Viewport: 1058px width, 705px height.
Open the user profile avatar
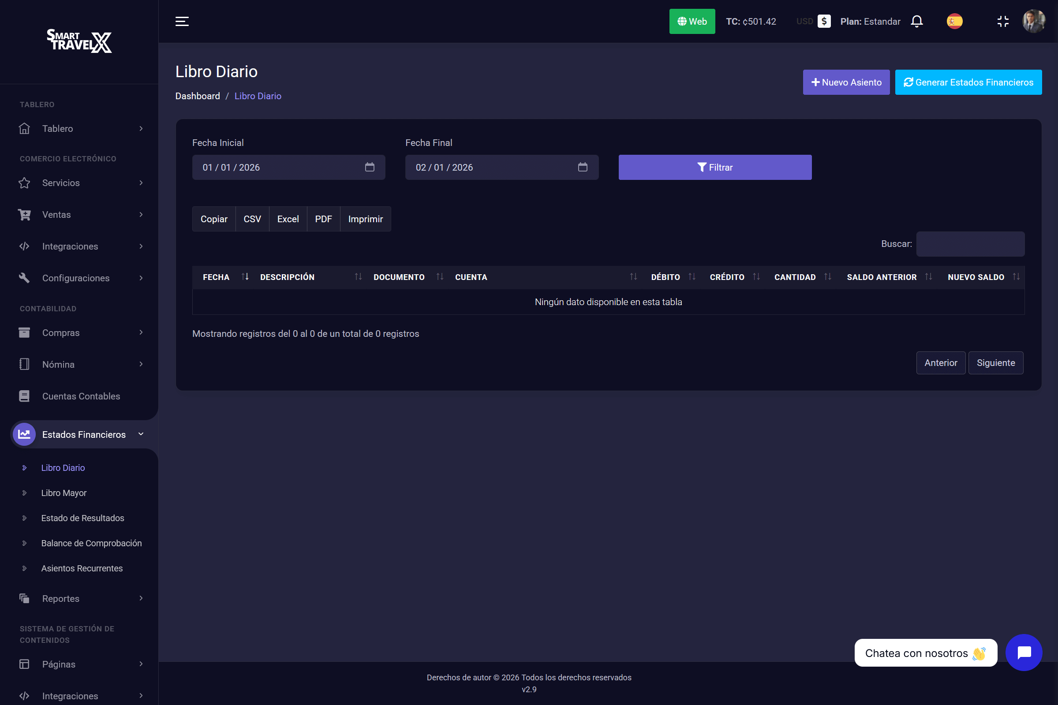tap(1033, 21)
